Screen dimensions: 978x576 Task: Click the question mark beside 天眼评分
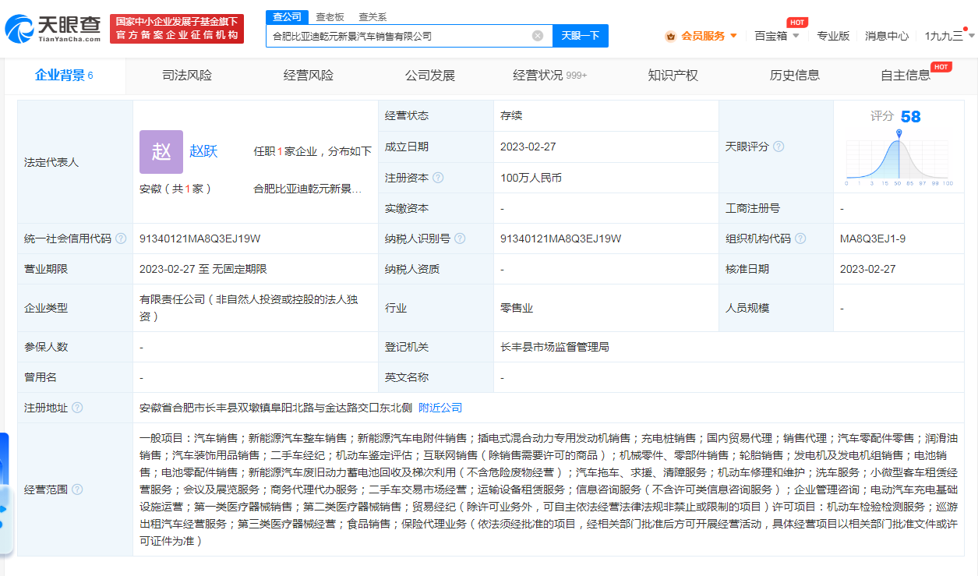779,147
